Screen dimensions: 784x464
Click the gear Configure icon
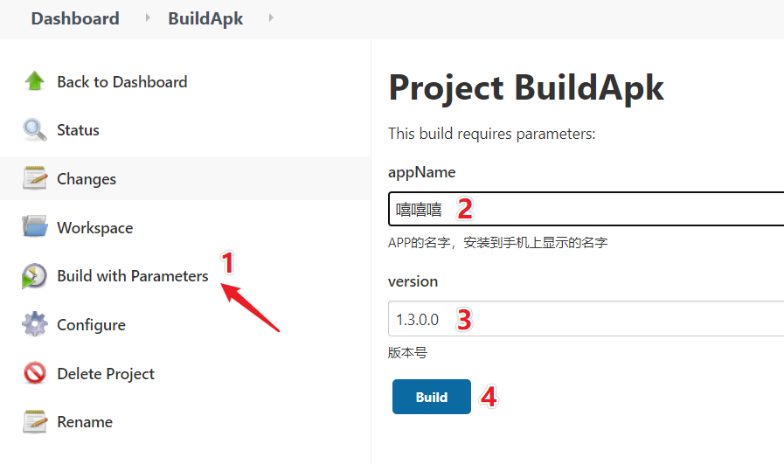point(34,324)
